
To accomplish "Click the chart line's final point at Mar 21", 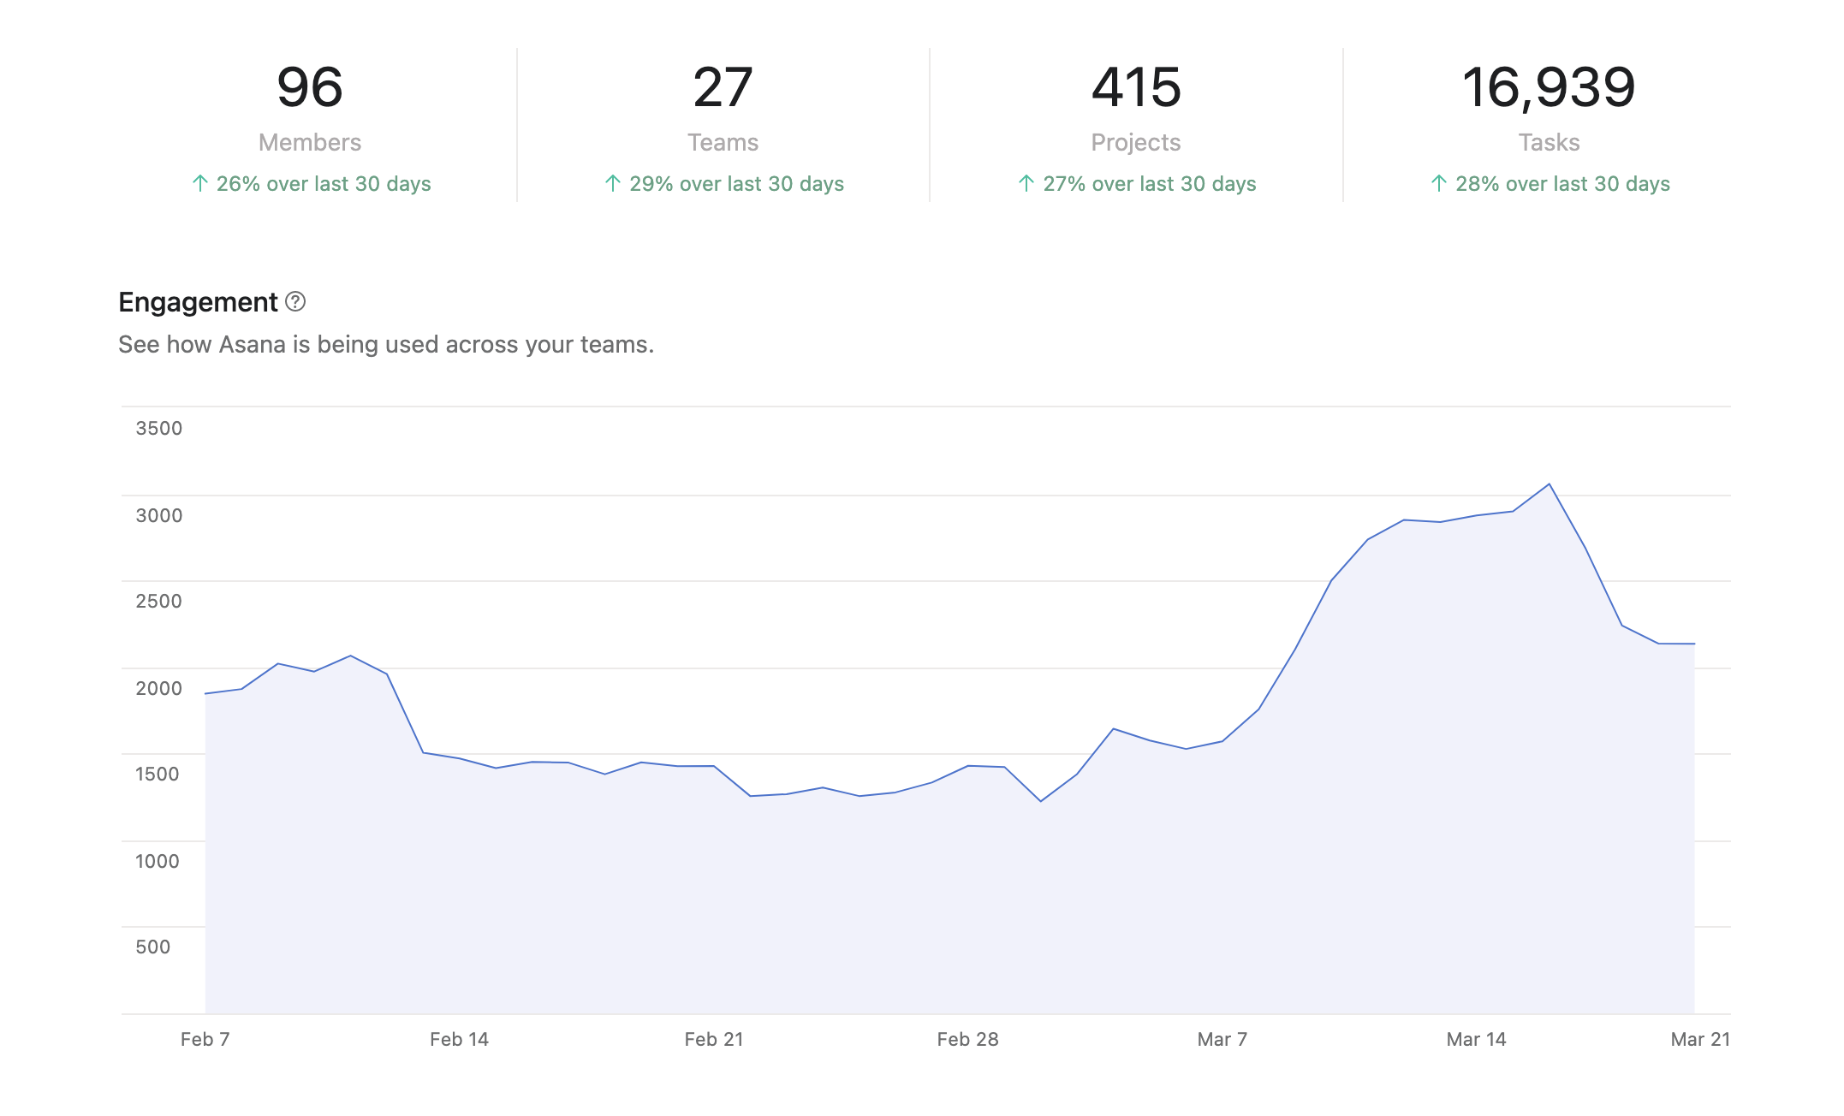I will (x=1694, y=644).
